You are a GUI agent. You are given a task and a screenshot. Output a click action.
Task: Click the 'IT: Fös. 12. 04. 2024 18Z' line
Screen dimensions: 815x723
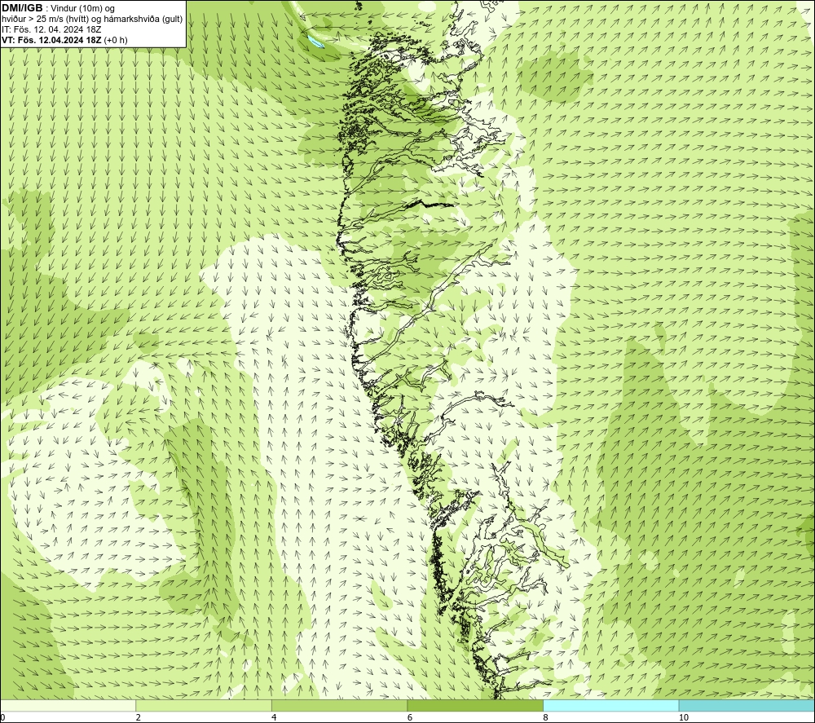(x=51, y=29)
